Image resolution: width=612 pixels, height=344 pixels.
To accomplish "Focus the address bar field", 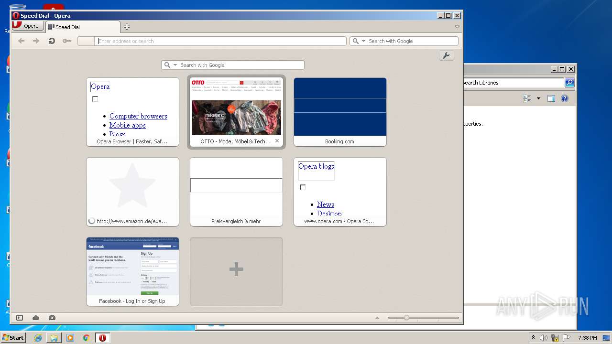I will pyautogui.click(x=220, y=41).
